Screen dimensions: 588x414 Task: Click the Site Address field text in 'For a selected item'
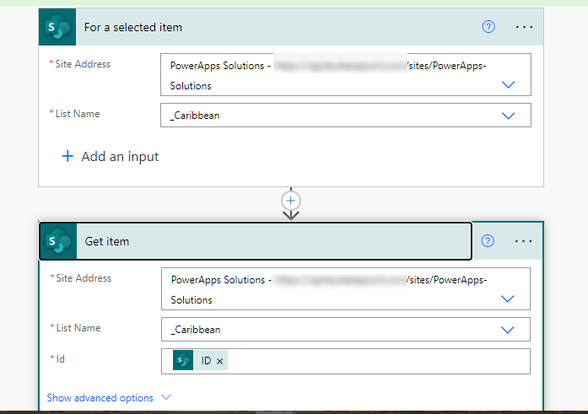pos(328,75)
